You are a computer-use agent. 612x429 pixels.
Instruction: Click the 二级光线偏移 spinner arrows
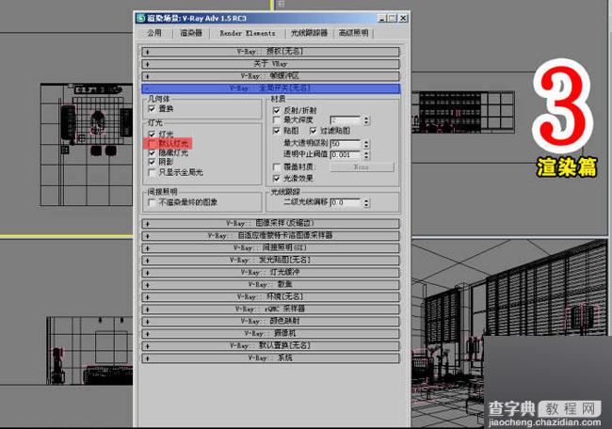coord(366,203)
